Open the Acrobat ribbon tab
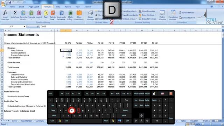This screenshot has height=126, width=224. click(88, 7)
